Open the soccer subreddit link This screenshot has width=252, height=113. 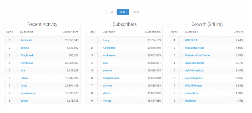click(24, 101)
